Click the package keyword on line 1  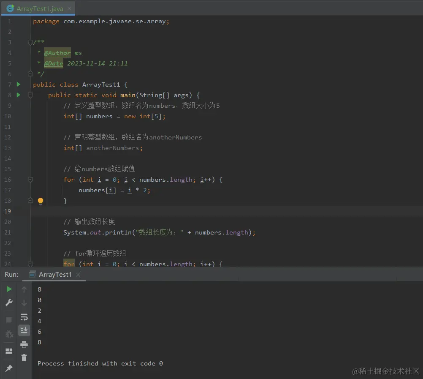click(46, 21)
